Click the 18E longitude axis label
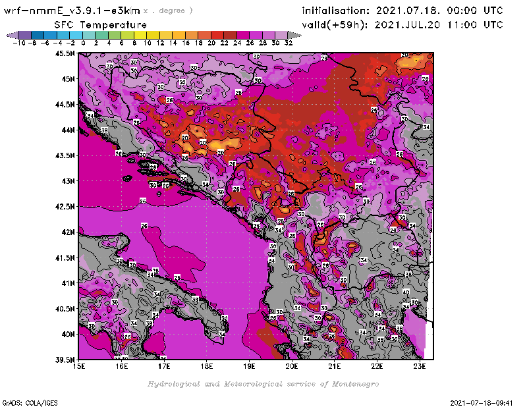The height and width of the screenshot is (407, 527). click(207, 366)
